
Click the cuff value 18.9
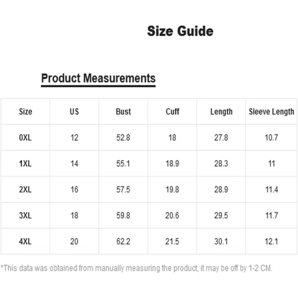tap(172, 163)
